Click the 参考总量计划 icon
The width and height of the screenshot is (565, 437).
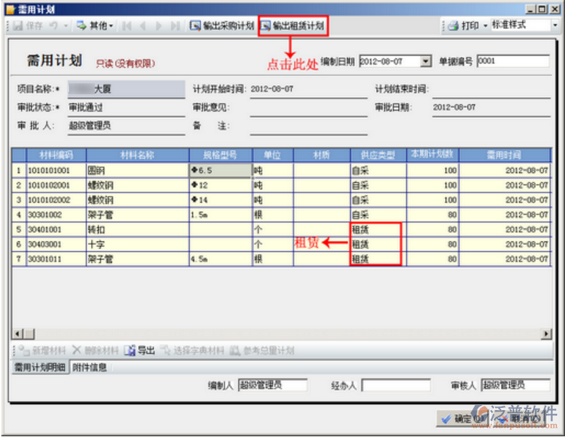235,351
